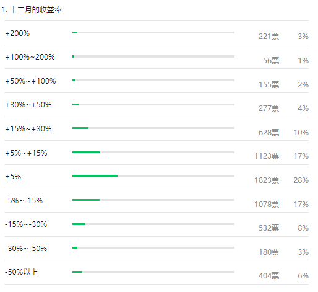The image size is (318, 292).
Task: Select the +200% option label
Action: 17,33
